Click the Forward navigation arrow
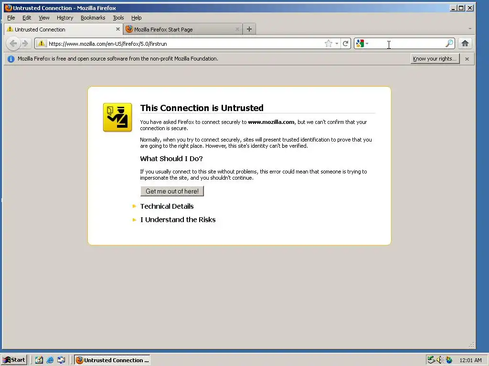Image resolution: width=489 pixels, height=366 pixels. pyautogui.click(x=25, y=43)
